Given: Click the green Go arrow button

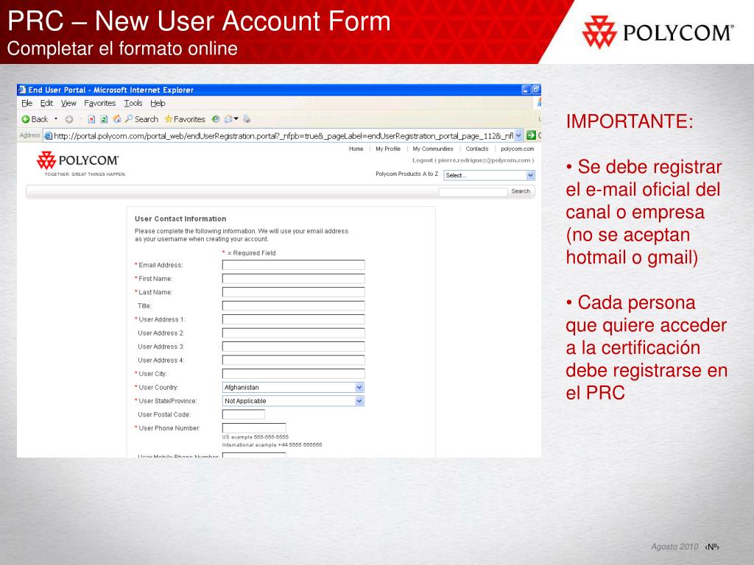Looking at the screenshot, I should tap(531, 135).
